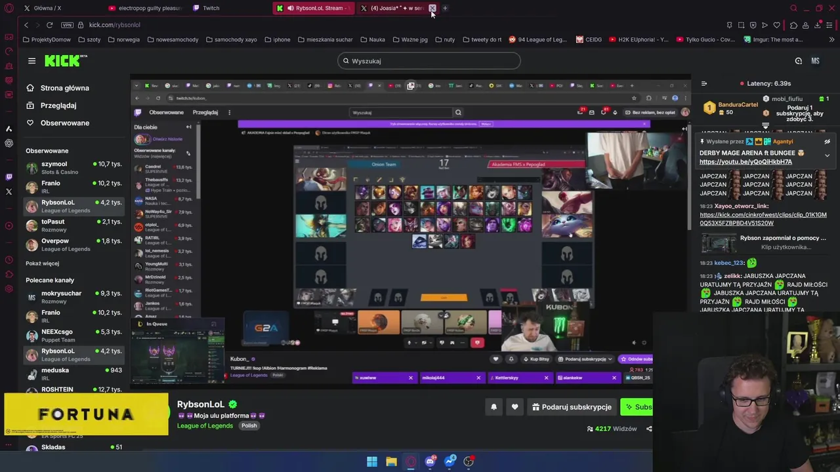Open the mieszkania suchar bookmarks folder

[x=325, y=39]
